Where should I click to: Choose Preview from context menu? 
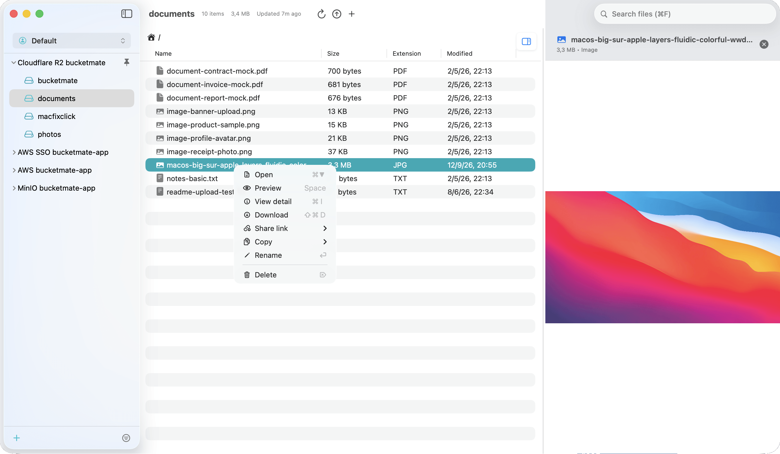(x=285, y=188)
